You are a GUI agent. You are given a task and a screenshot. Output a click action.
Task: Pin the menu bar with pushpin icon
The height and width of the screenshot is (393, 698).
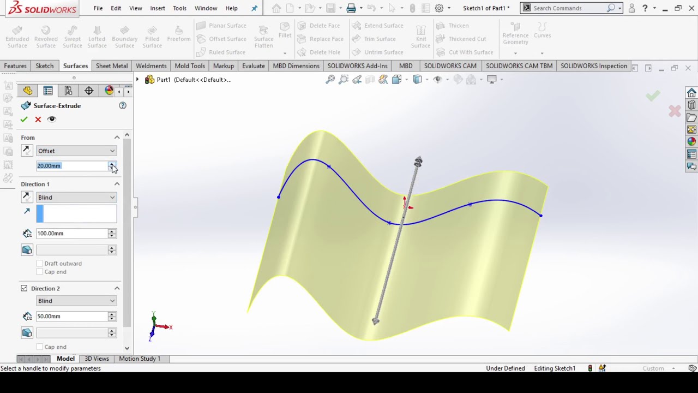click(254, 8)
